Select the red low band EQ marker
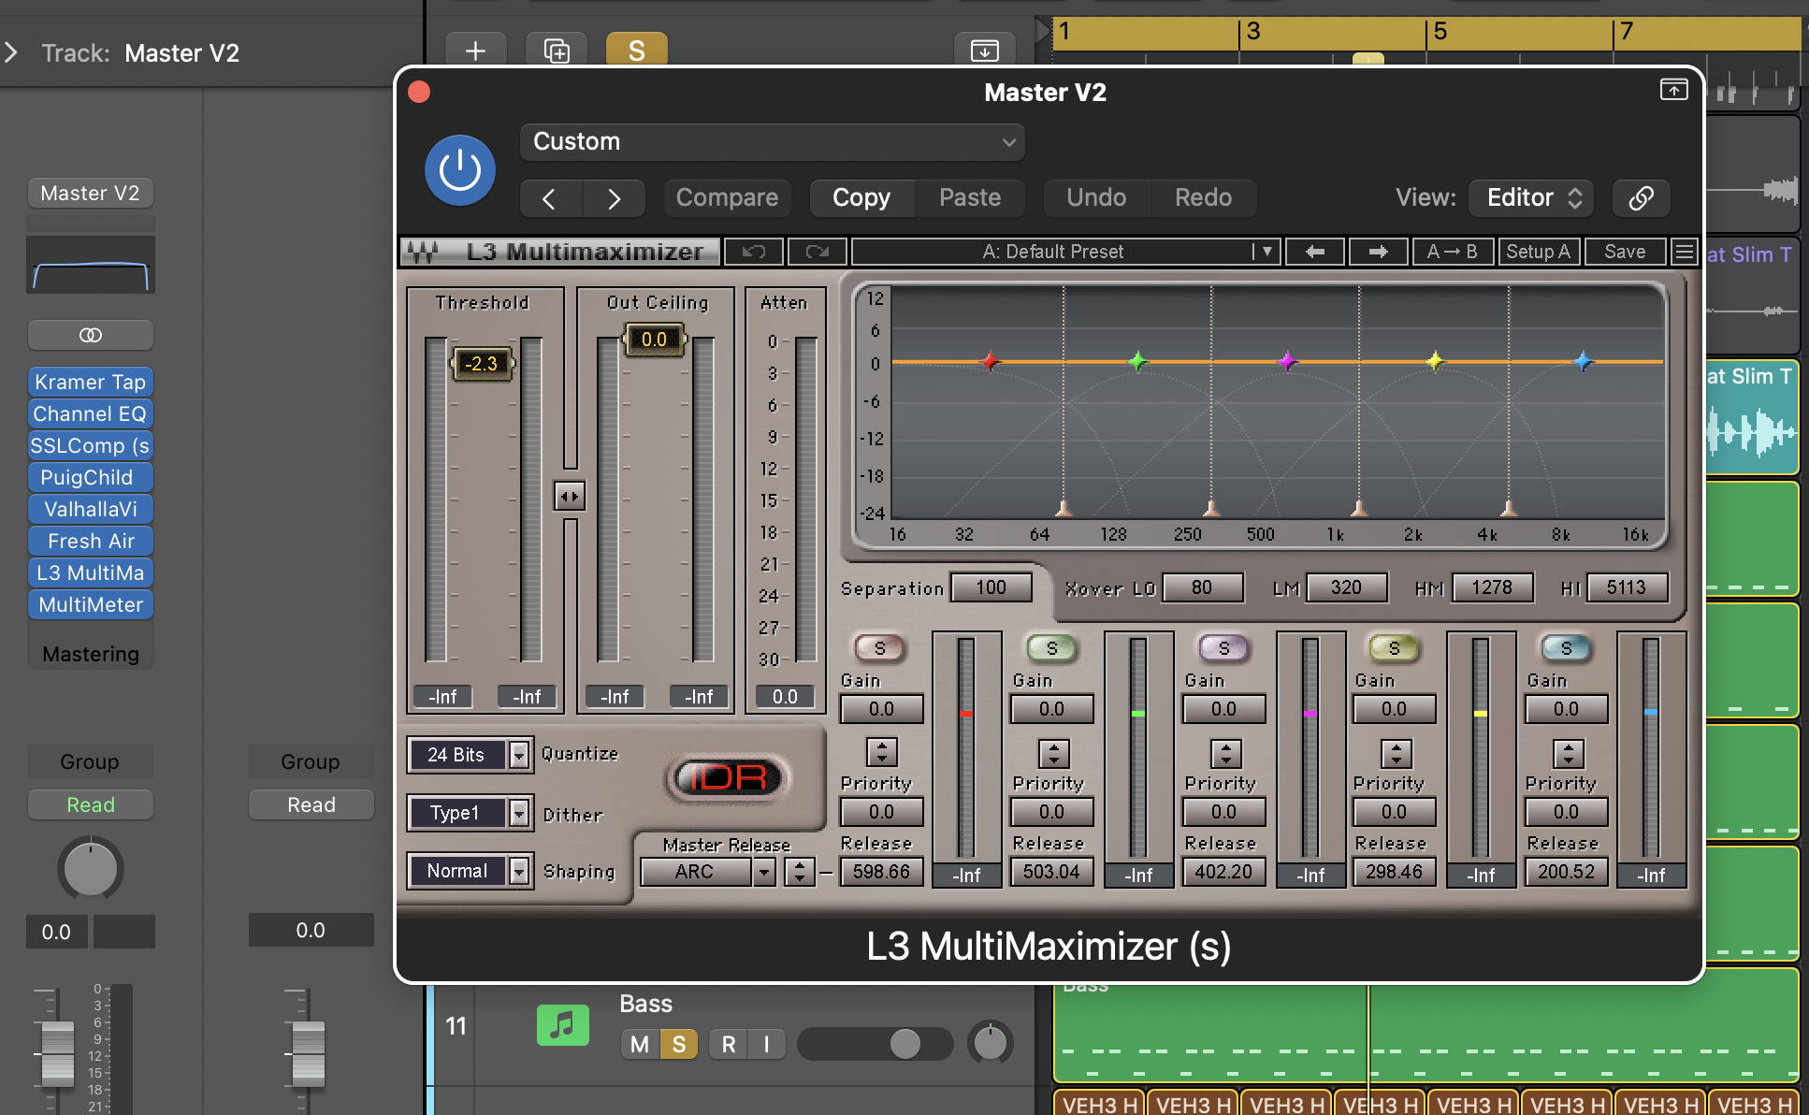Image resolution: width=1809 pixels, height=1115 pixels. pos(990,361)
